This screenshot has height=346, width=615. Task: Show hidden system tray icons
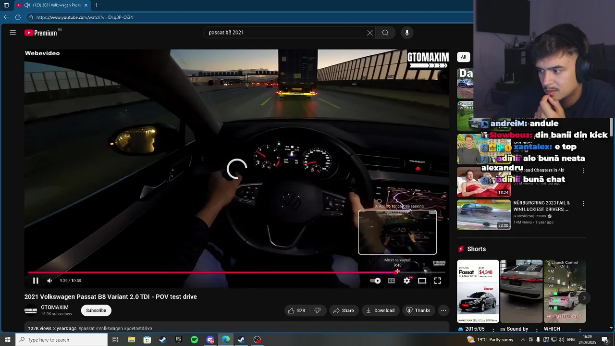[x=523, y=340]
